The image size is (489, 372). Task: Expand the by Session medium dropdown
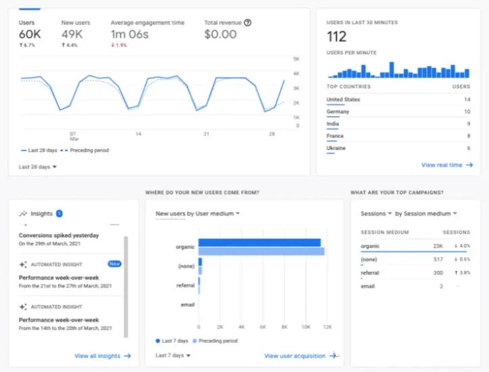426,214
